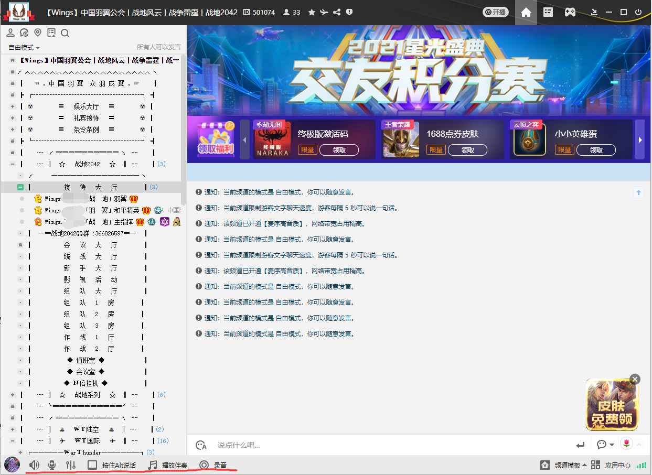Click the 交友积分赛 event banner
The width and height of the screenshot is (652, 475).
419,70
